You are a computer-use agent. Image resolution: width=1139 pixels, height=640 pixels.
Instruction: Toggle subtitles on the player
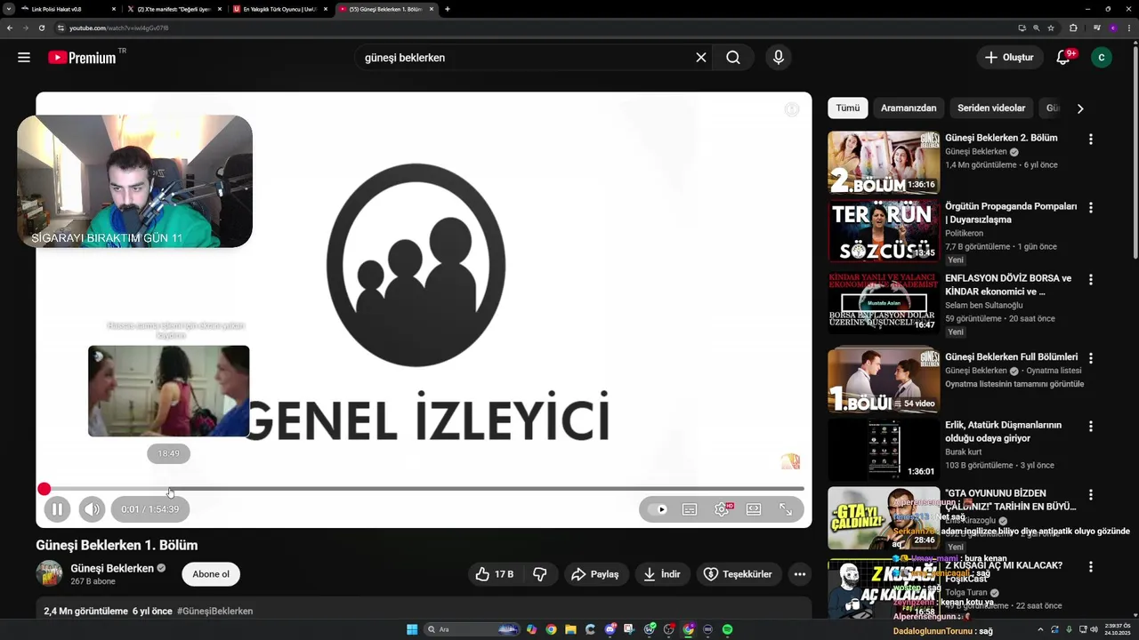[x=690, y=509]
